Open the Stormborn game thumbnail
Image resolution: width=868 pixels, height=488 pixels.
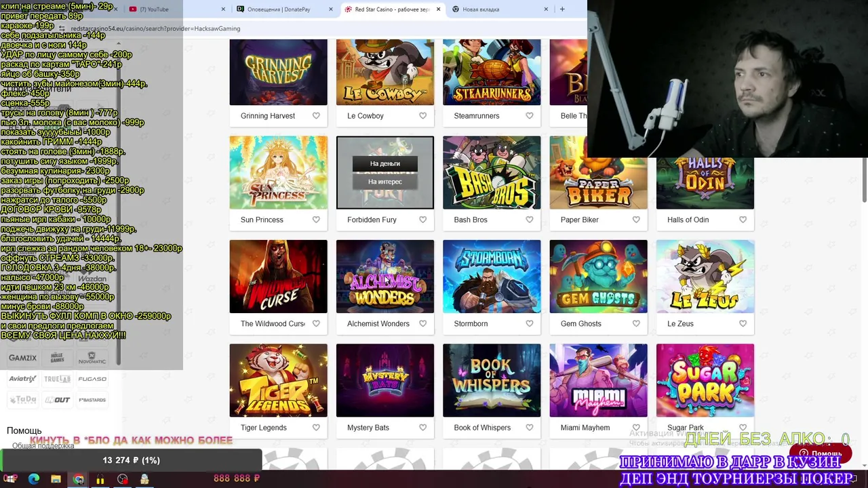(492, 277)
